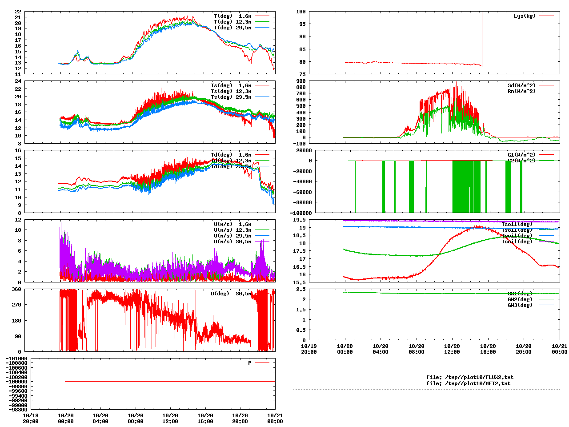Click the '180' tick on wind direction axis
The width and height of the screenshot is (569, 427).
16,321
